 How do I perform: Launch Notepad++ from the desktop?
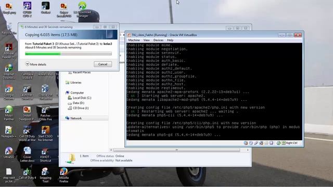9,132
